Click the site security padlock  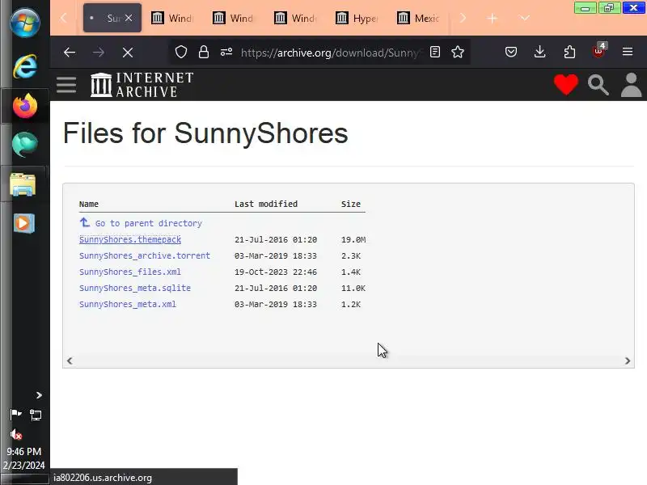[x=204, y=52]
